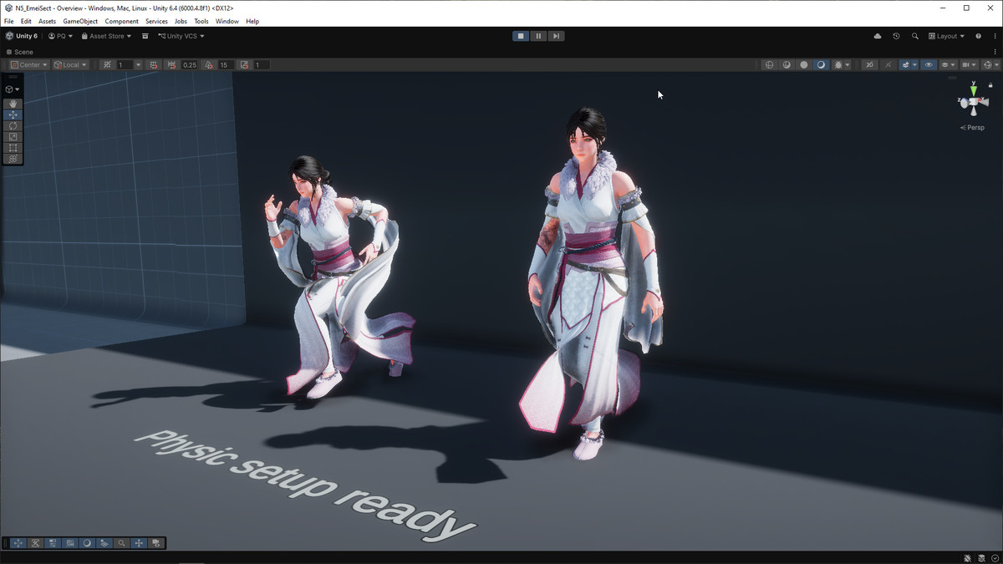Click the move snap increment icon

coord(171,65)
